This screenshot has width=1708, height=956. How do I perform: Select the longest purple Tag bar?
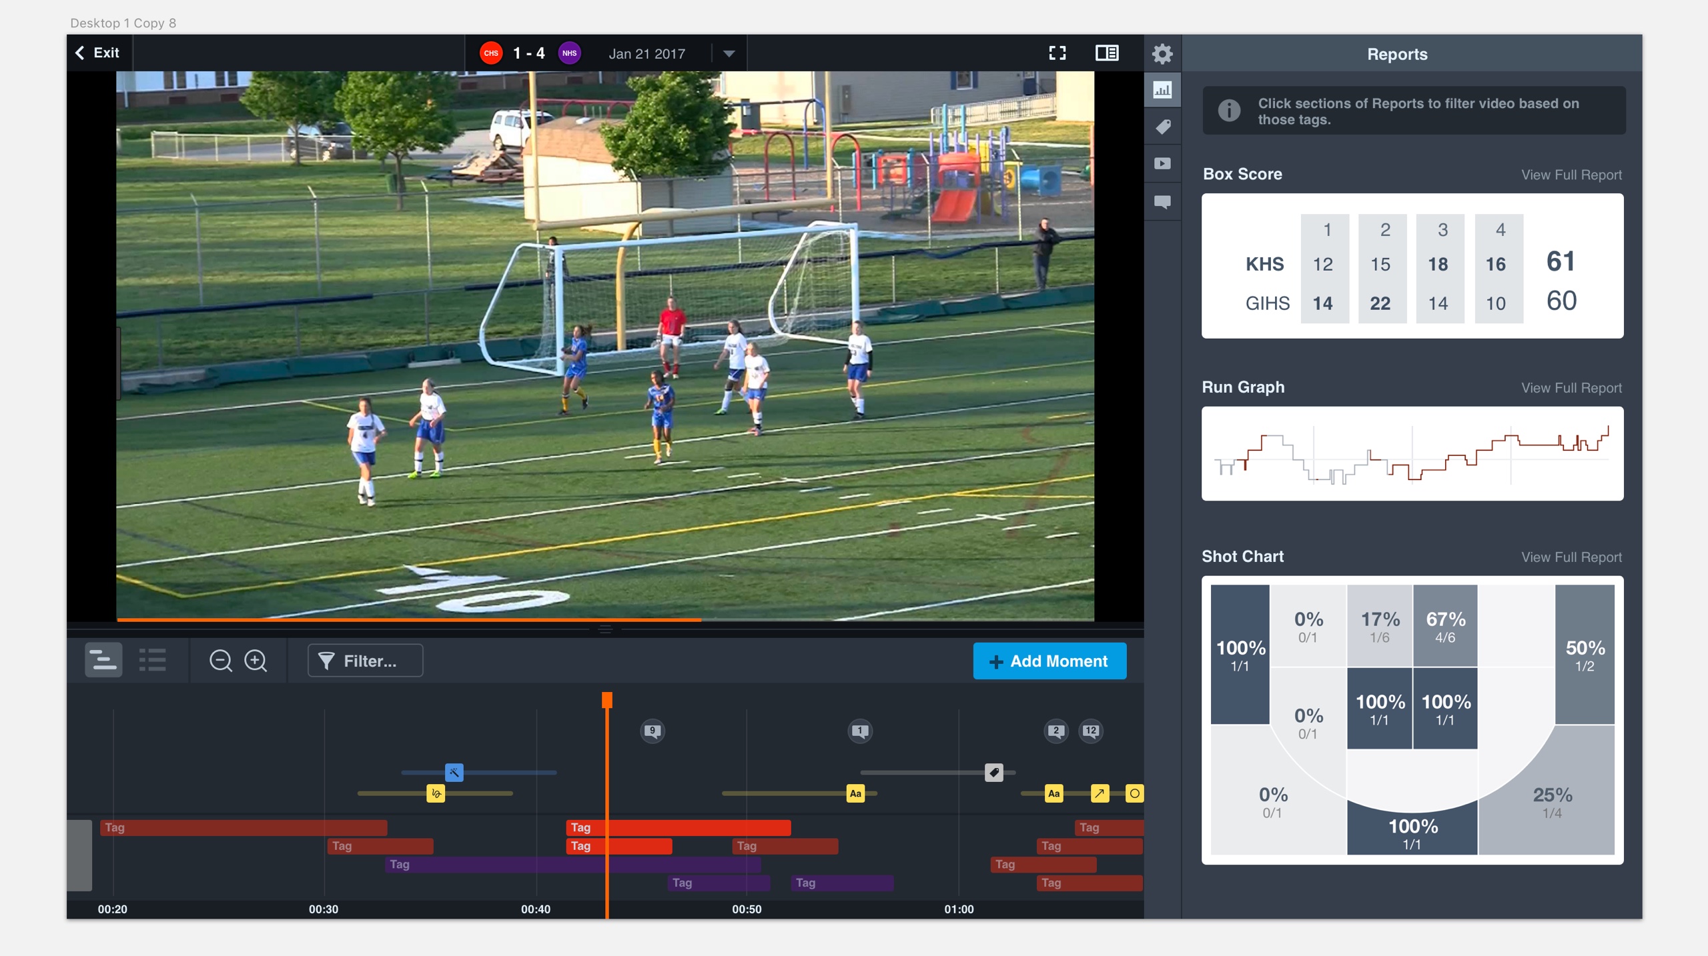(x=573, y=865)
